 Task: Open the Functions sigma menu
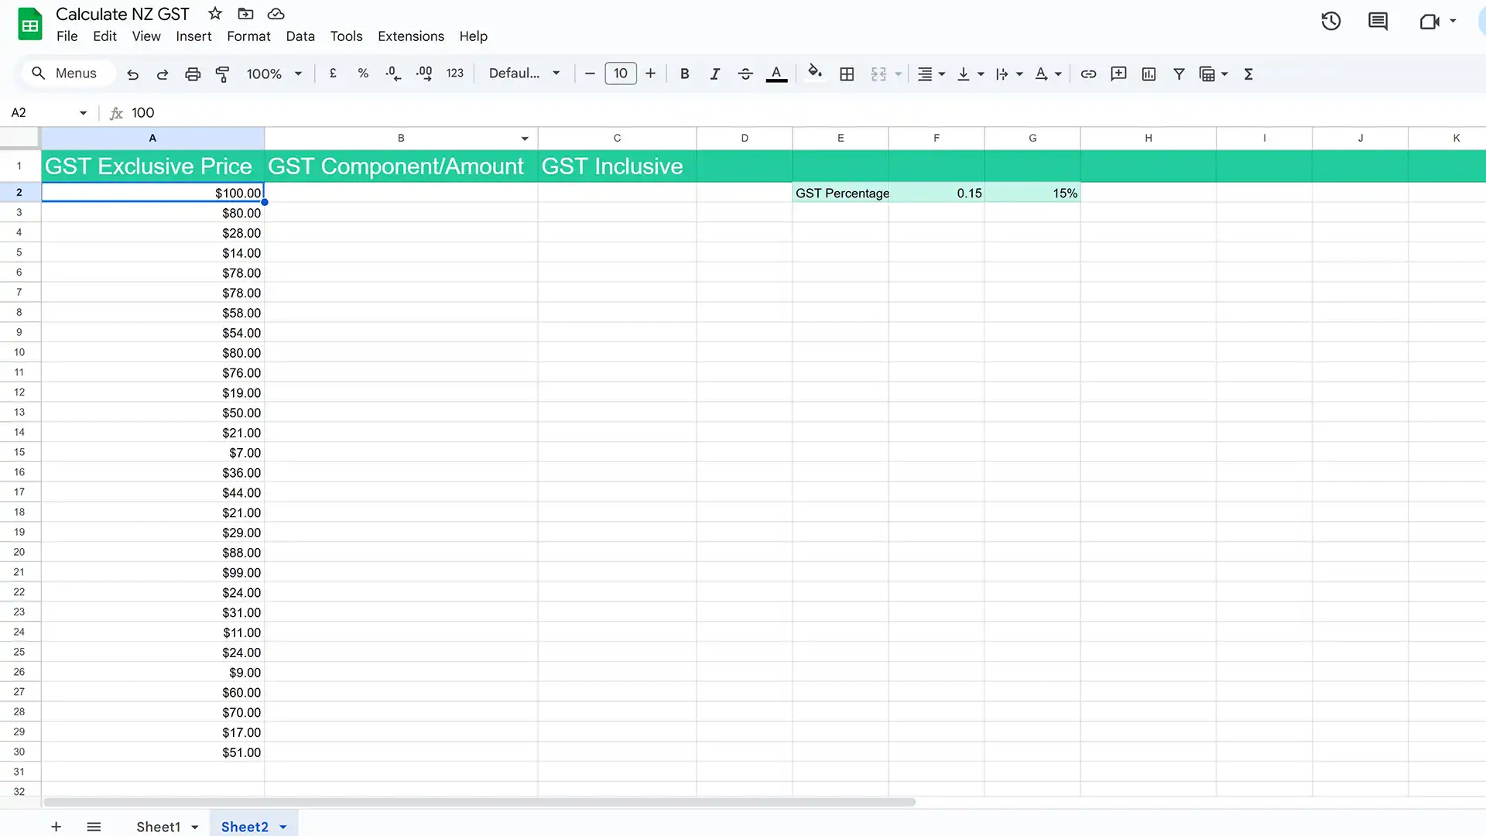click(x=1248, y=74)
